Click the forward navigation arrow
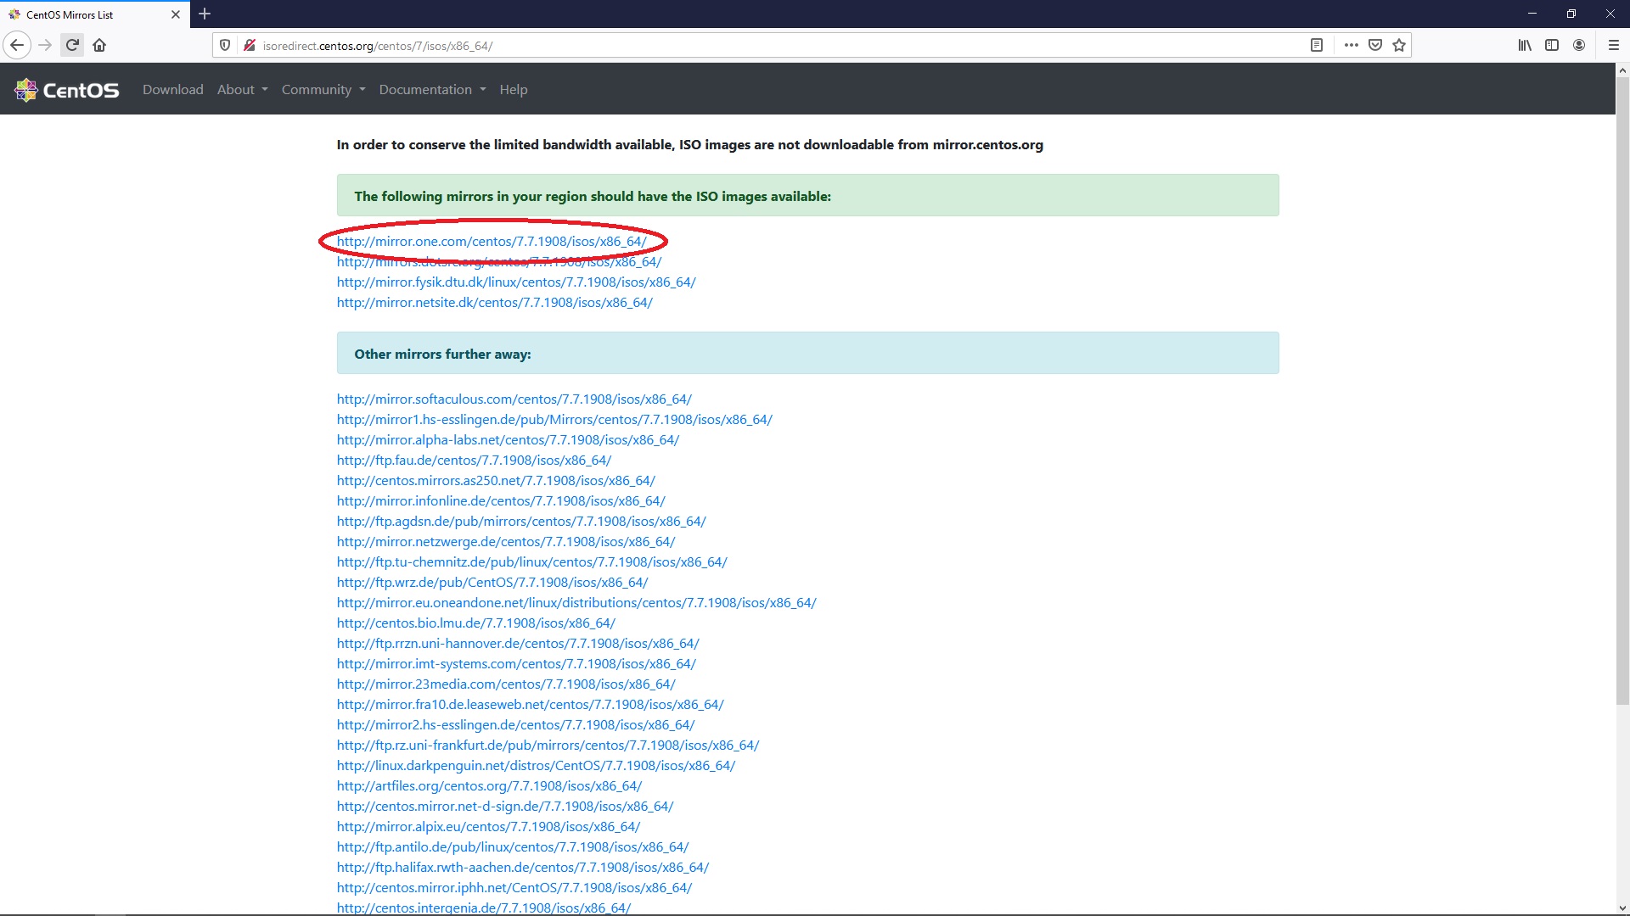Viewport: 1630px width, 916px height. [45, 45]
